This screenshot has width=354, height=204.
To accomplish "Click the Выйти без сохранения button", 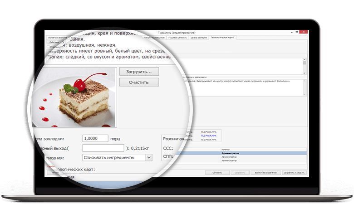I will pos(264,173).
